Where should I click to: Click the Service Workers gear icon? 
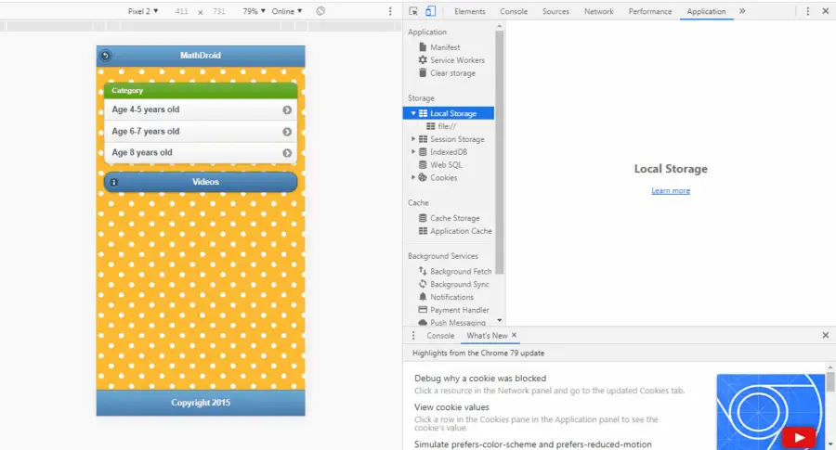point(423,59)
